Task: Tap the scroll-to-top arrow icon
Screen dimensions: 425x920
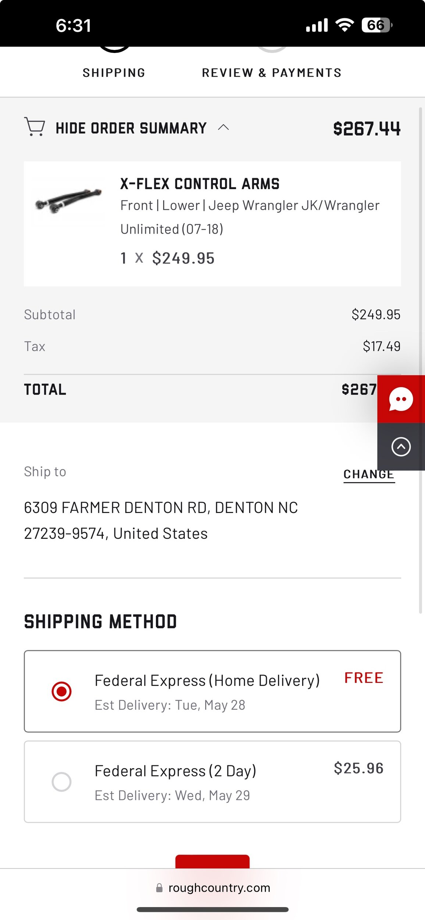Action: [401, 447]
